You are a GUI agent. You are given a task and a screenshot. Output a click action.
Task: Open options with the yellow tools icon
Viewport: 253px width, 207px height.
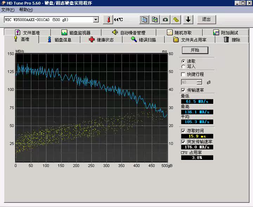(x=176, y=20)
